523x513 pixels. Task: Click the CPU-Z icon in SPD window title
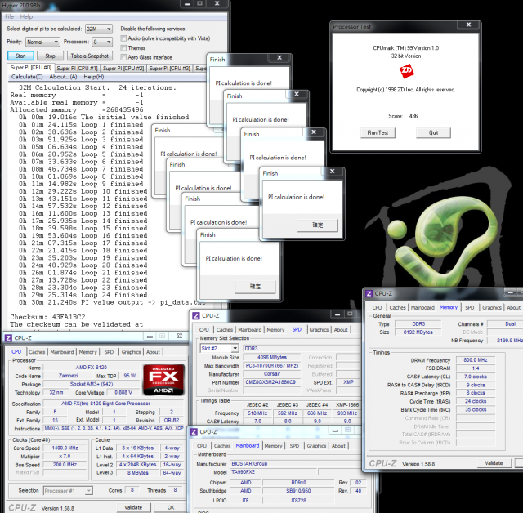[196, 315]
